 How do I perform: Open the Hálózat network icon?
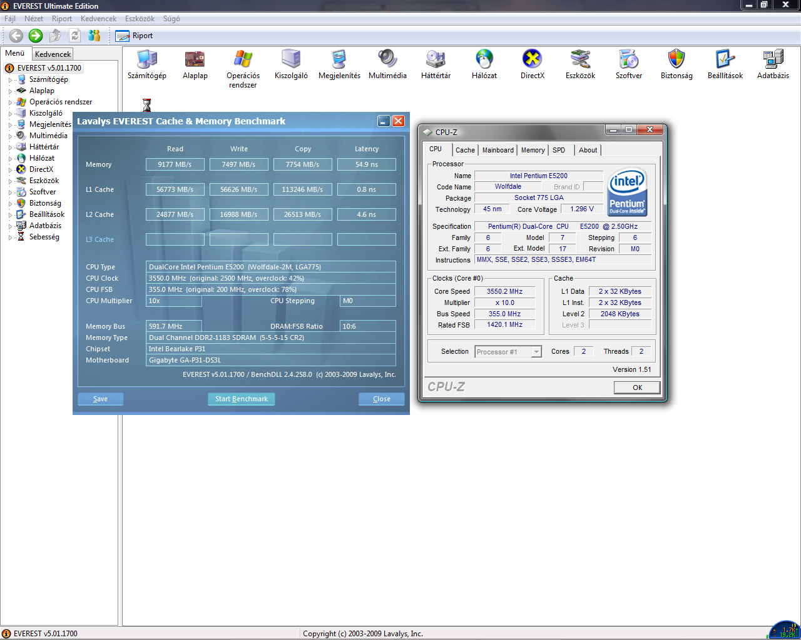point(484,65)
